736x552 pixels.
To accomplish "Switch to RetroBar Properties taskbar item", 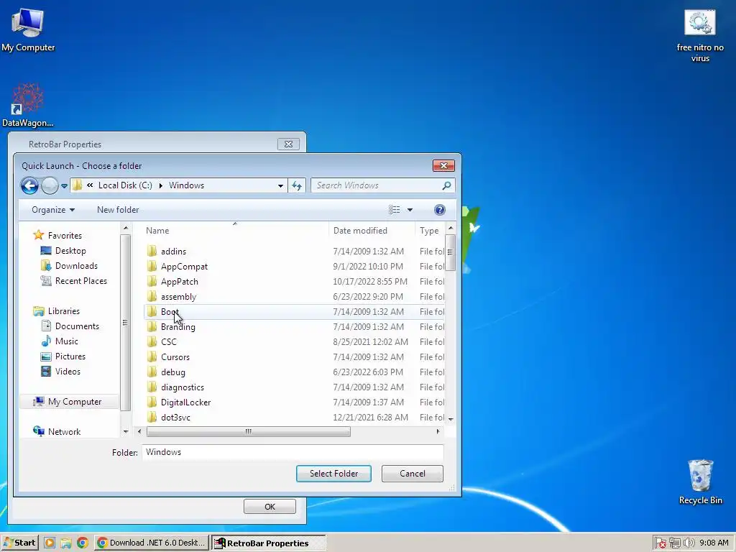I will coord(268,543).
